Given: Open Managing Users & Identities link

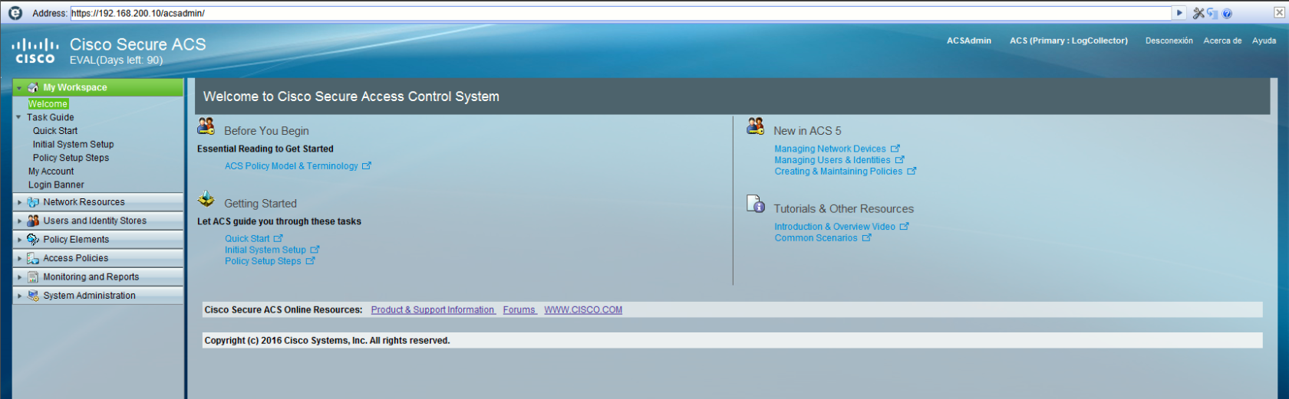Looking at the screenshot, I should pyautogui.click(x=832, y=160).
